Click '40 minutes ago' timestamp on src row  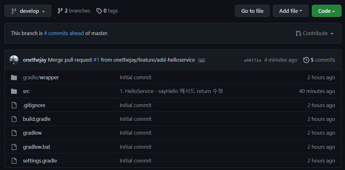click(x=317, y=91)
